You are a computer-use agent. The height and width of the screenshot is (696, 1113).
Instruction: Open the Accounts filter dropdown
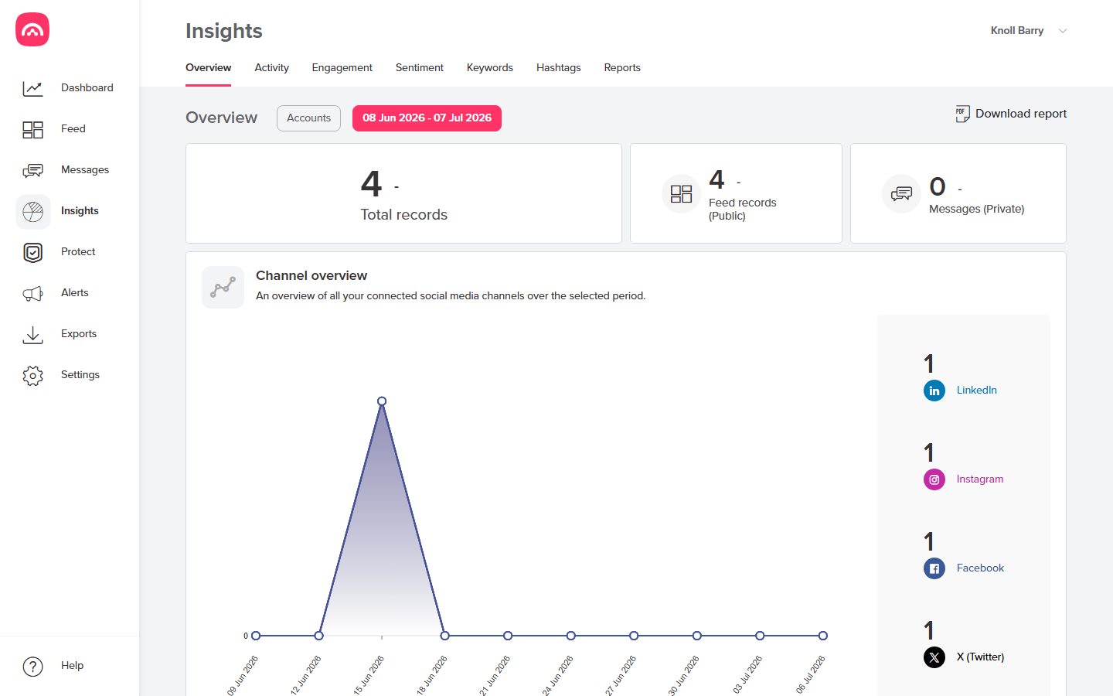(308, 118)
